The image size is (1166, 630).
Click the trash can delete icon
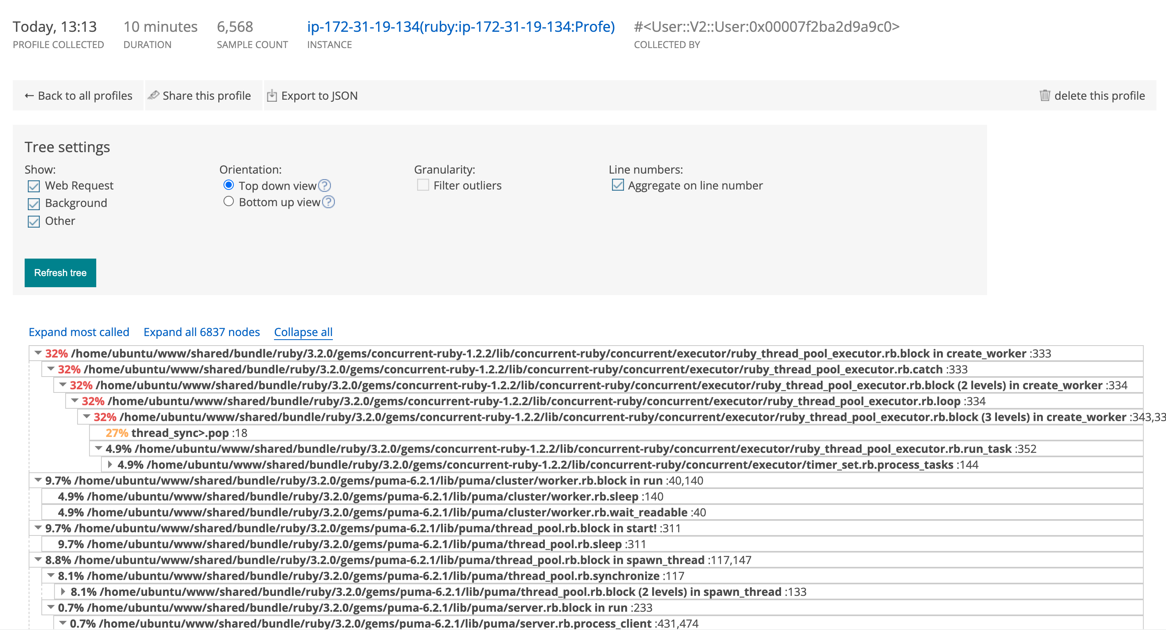pyautogui.click(x=1045, y=95)
